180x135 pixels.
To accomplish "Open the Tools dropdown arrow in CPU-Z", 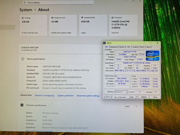I will pyautogui.click(x=137, y=97).
